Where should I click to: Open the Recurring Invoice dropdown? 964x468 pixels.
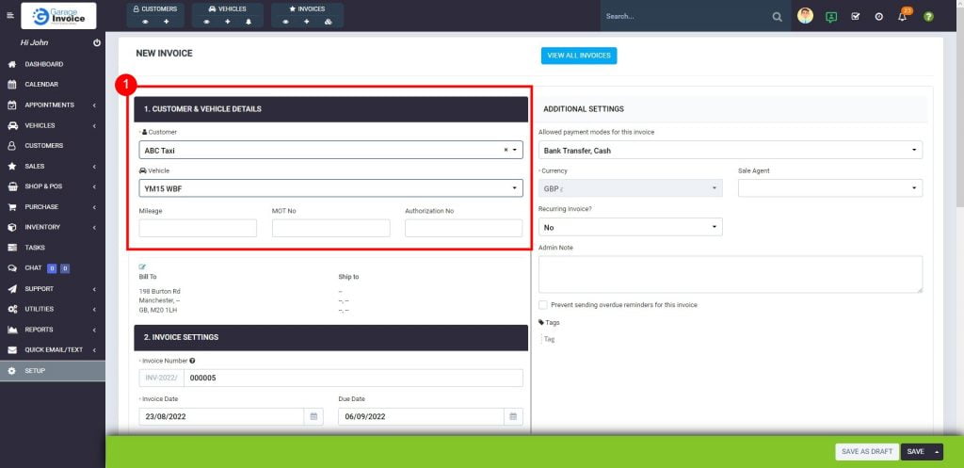(x=630, y=227)
